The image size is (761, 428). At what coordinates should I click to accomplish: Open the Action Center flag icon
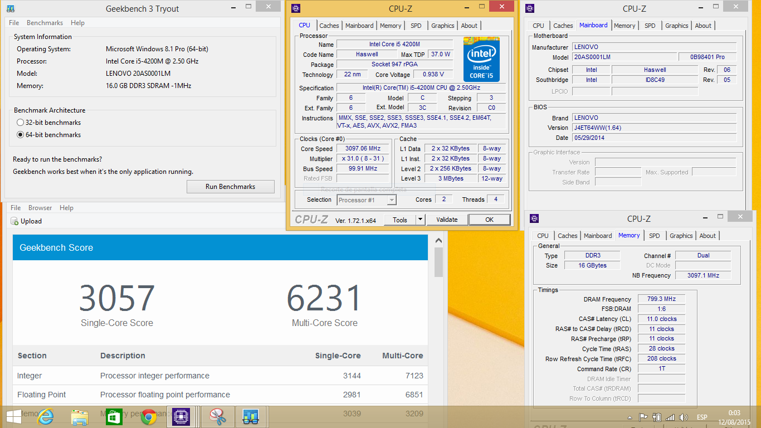(643, 417)
